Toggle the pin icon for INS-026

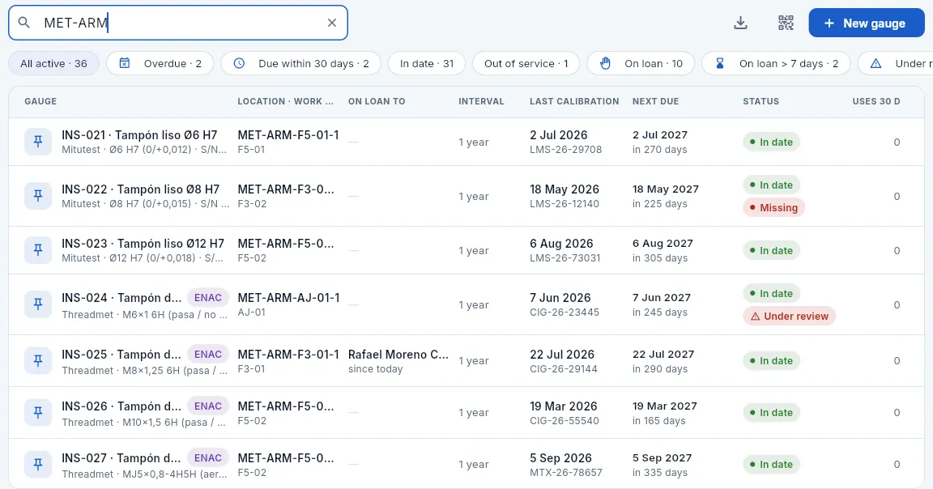[38, 412]
